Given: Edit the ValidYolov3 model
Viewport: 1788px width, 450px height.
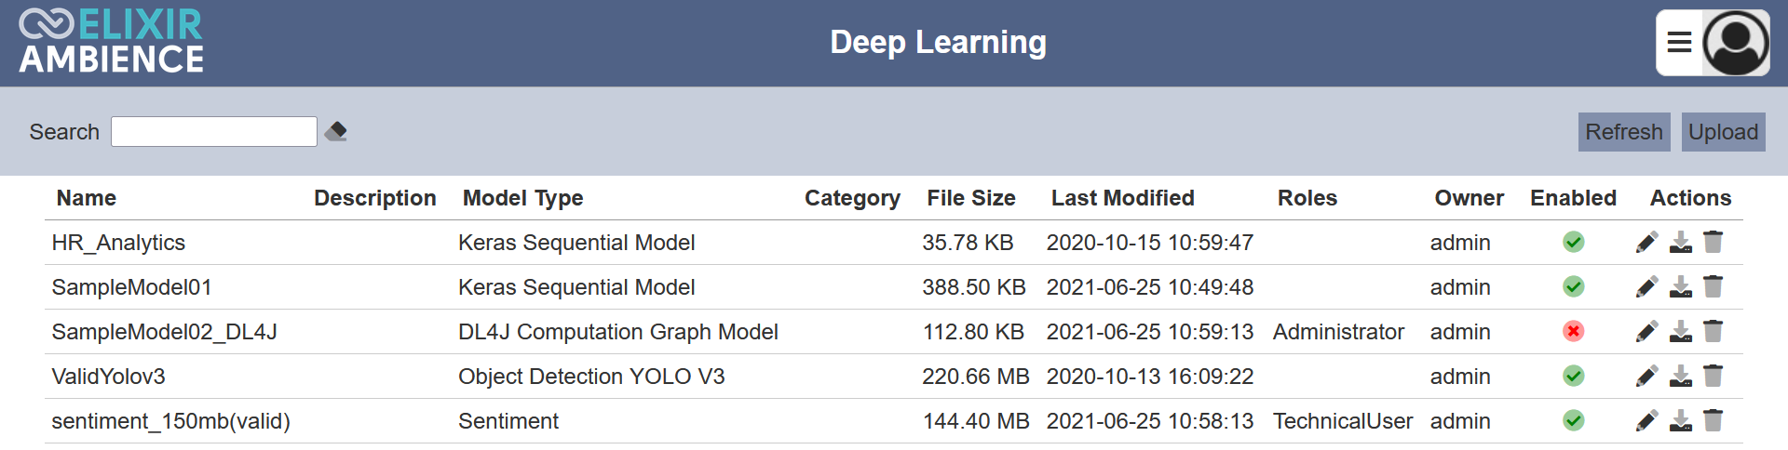Looking at the screenshot, I should (x=1646, y=377).
